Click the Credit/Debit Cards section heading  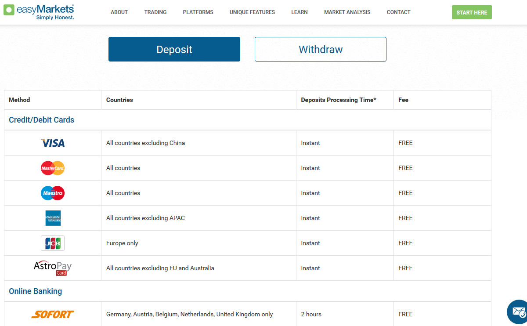point(42,120)
